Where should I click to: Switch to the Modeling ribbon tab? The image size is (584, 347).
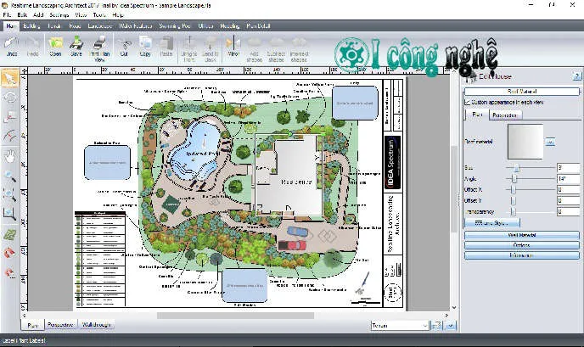[x=229, y=26]
